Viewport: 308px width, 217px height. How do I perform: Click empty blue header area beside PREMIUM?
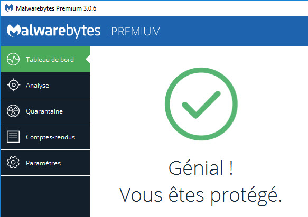coord(234,32)
